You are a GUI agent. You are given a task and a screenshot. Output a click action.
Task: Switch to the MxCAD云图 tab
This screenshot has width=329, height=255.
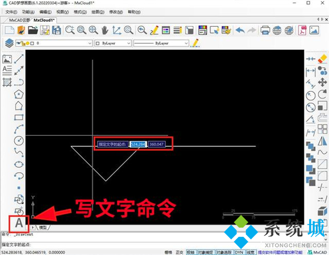(18, 20)
